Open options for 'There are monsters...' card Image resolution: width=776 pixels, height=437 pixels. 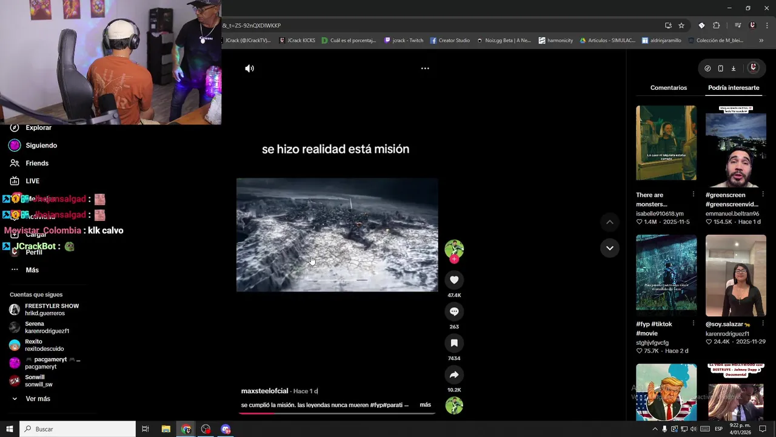click(694, 194)
